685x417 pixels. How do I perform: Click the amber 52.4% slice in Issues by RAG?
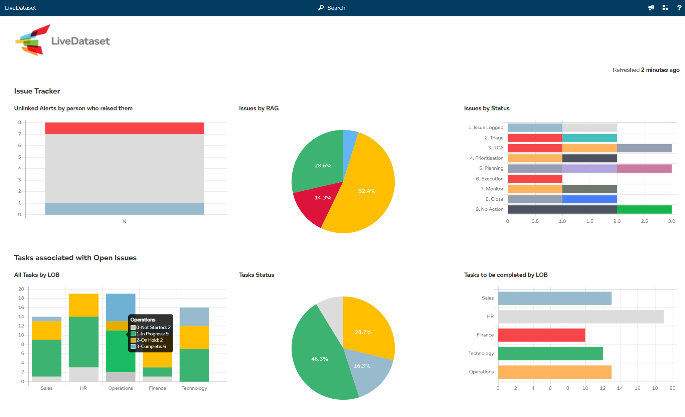(367, 191)
